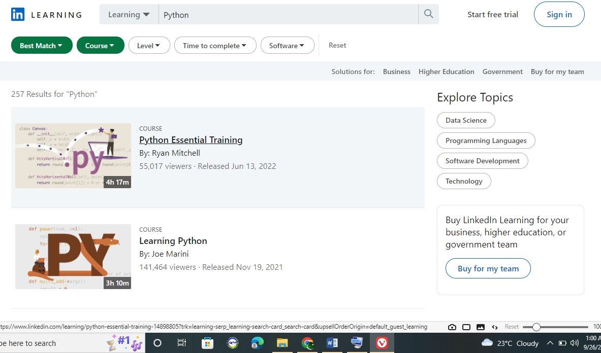Open Task View from the taskbar
601x353 pixels.
tap(182, 343)
